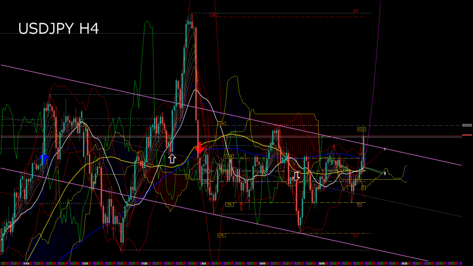
Task: Select the solid red down arrow marker
Action: [x=200, y=149]
